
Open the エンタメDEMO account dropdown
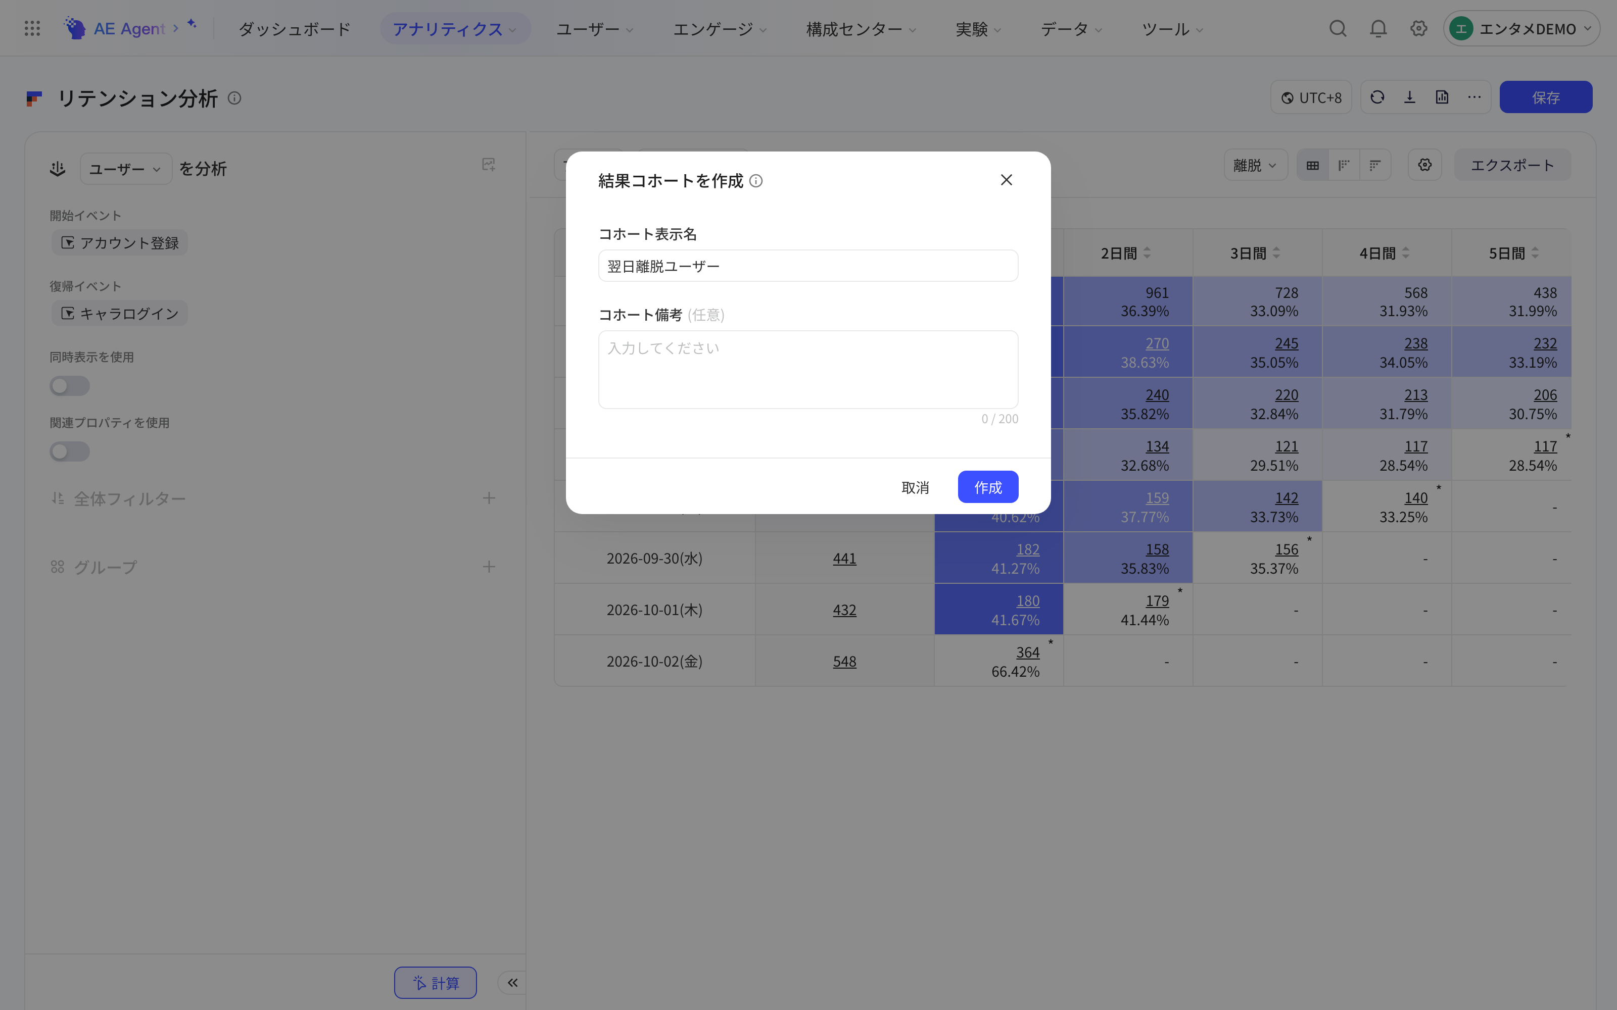coord(1521,29)
